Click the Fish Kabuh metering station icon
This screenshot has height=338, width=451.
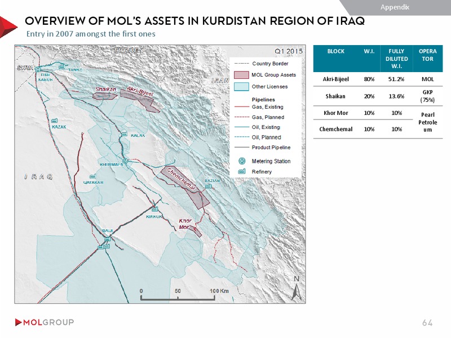point(38,69)
